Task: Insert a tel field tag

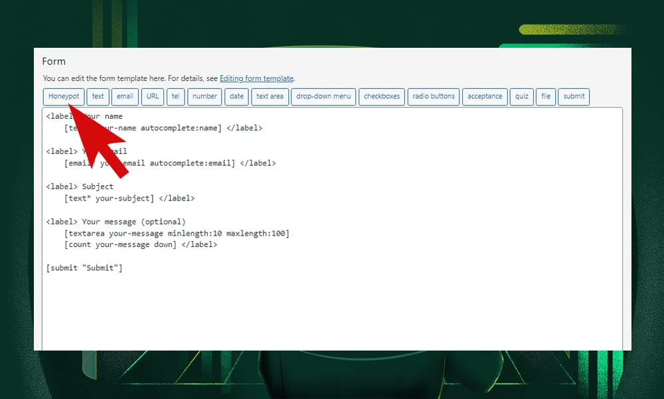Action: point(175,96)
